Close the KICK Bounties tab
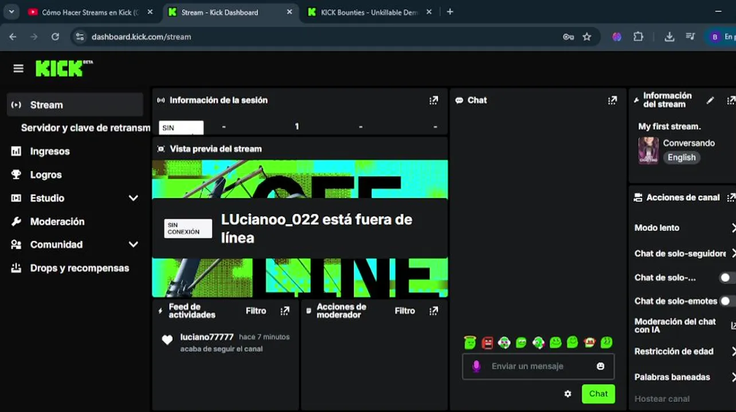The width and height of the screenshot is (736, 412). pos(429,12)
